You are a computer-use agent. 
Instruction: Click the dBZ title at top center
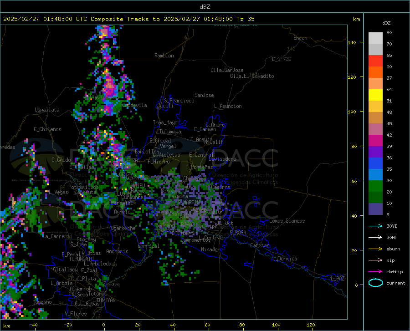[205, 7]
